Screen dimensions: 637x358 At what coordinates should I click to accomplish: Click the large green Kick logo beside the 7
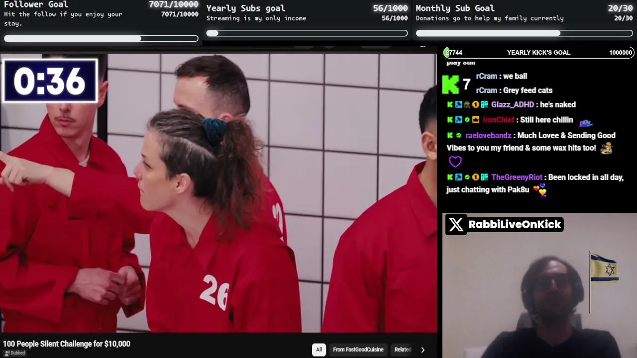click(450, 85)
